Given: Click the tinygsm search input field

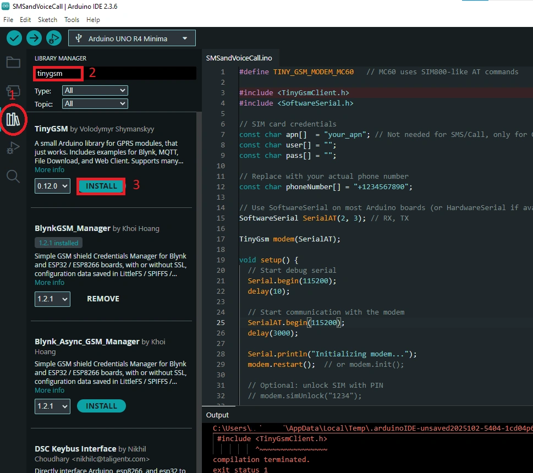Looking at the screenshot, I should (x=58, y=72).
